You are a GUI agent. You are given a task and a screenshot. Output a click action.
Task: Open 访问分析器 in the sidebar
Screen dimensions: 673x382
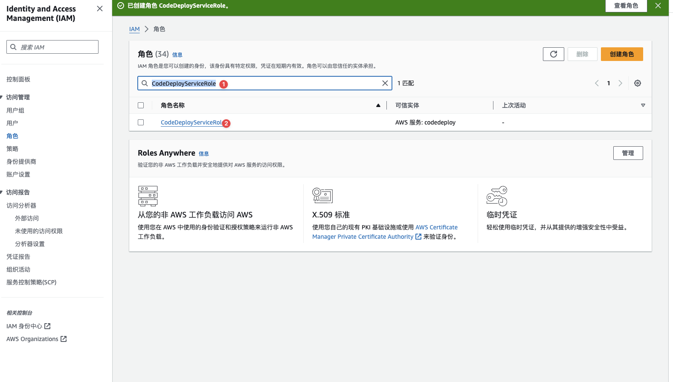pos(21,205)
